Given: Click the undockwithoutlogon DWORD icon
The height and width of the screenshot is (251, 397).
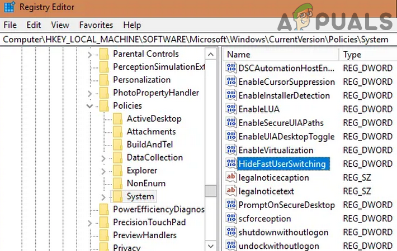Looking at the screenshot, I should coord(231,245).
